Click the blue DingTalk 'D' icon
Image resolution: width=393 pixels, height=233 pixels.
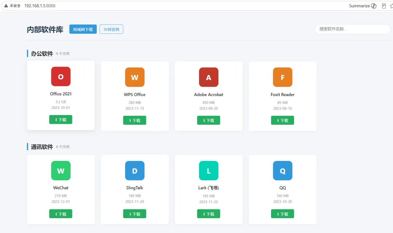click(x=135, y=170)
